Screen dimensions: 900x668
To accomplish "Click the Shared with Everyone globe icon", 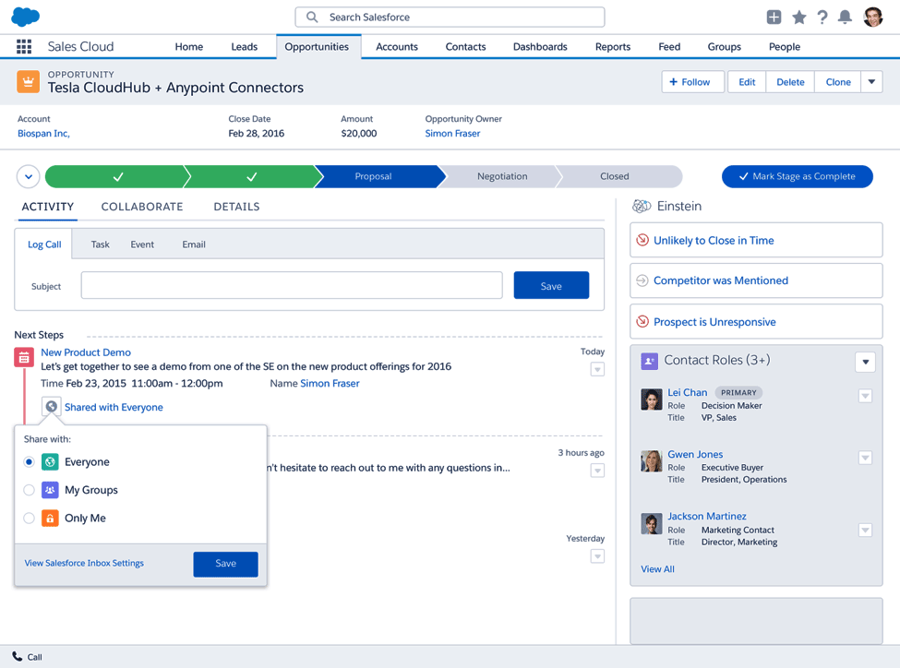I will pos(52,407).
